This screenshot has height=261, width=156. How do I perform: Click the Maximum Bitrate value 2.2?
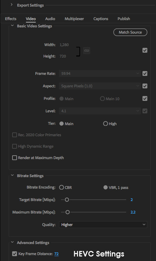pos(133,212)
